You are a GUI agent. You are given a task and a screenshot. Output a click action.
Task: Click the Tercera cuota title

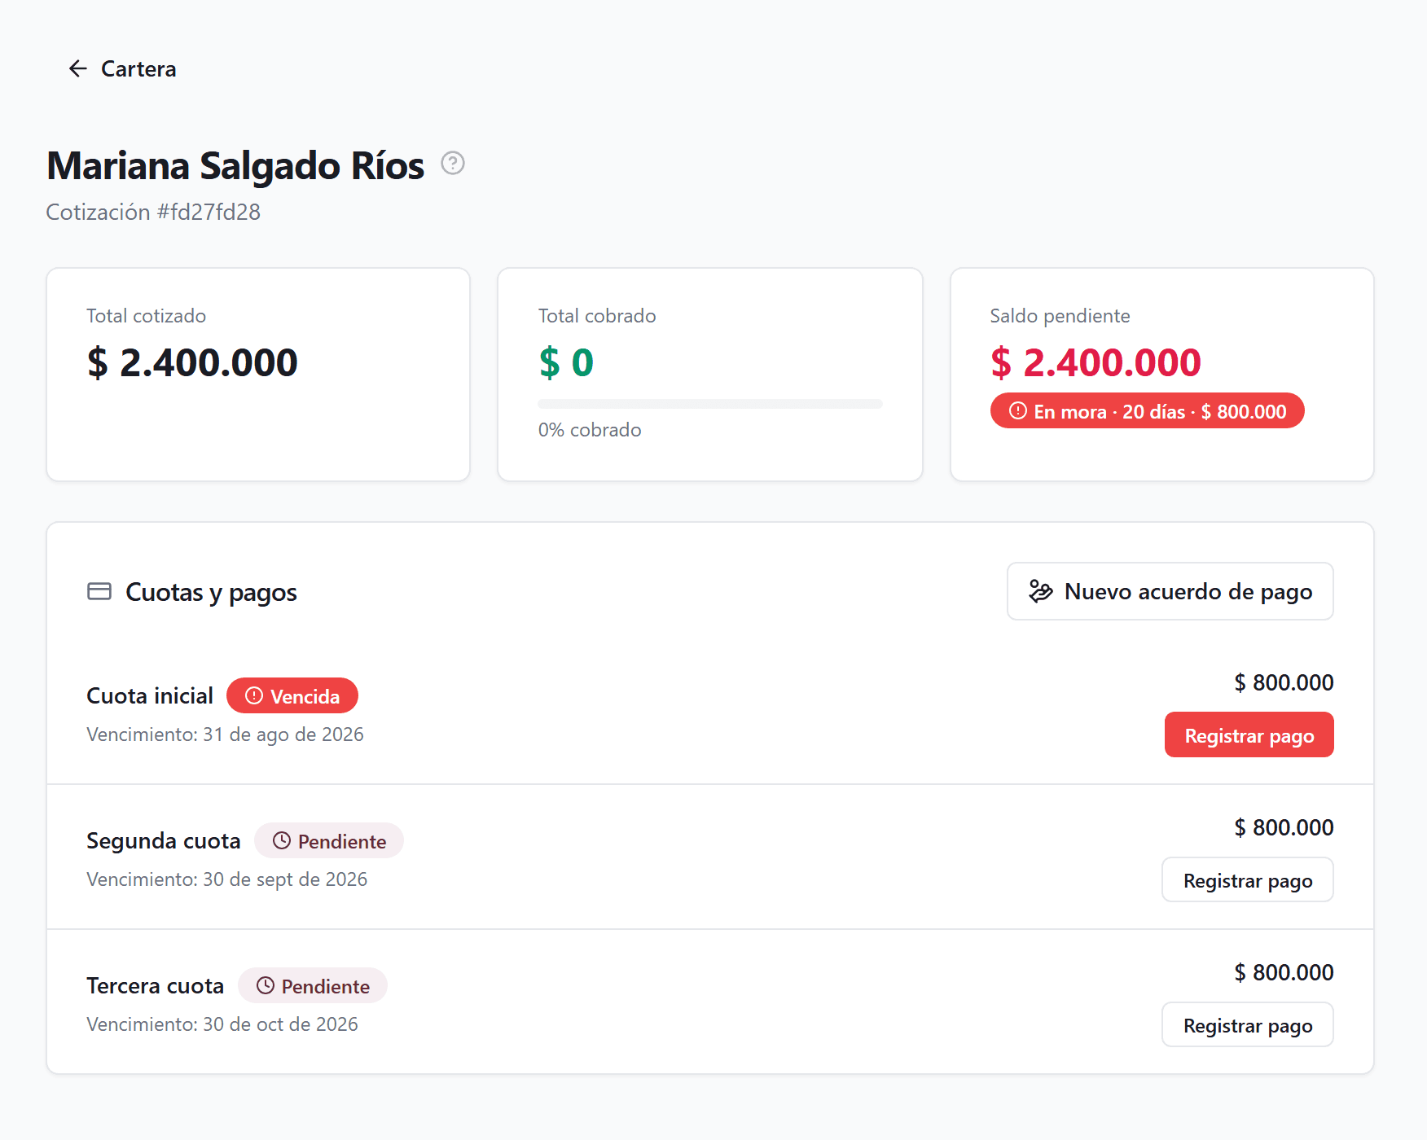(x=156, y=986)
